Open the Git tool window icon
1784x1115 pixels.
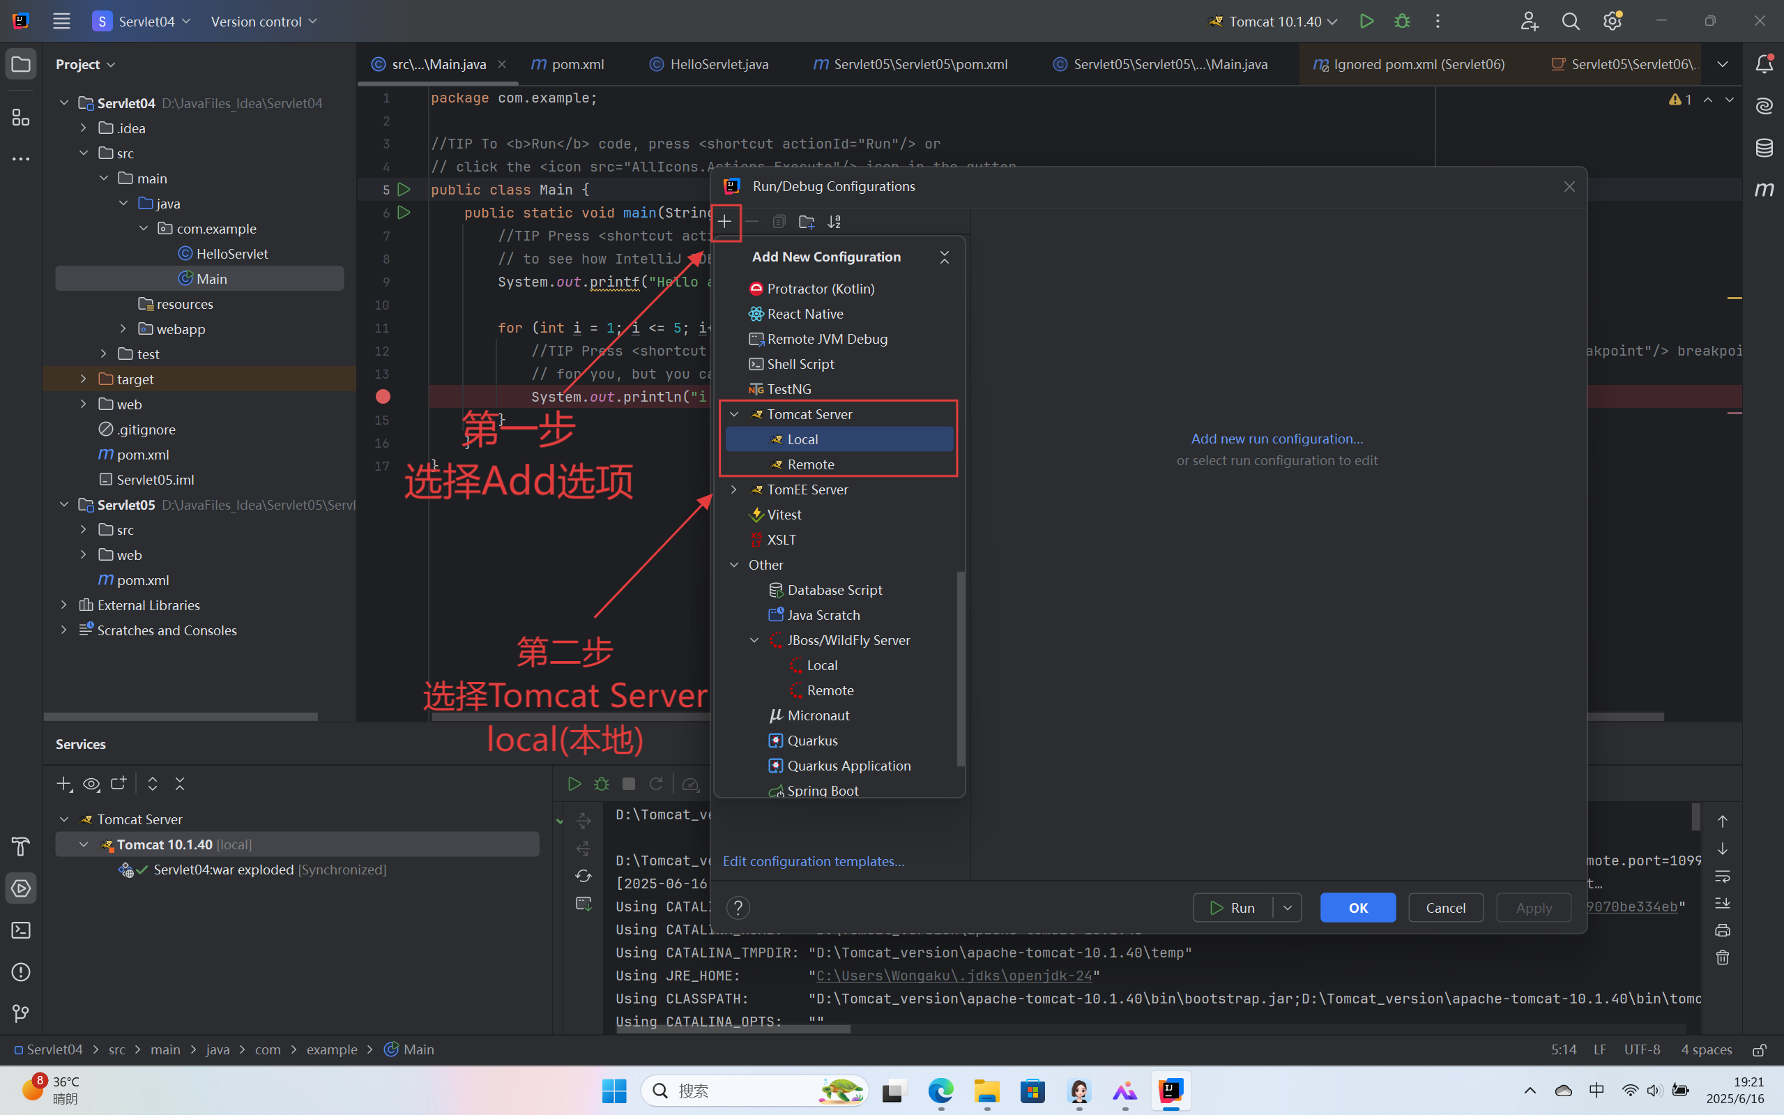click(21, 1013)
